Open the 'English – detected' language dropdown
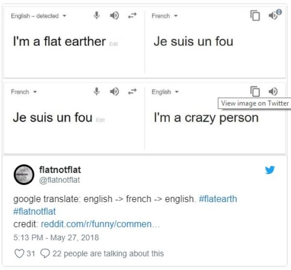This screenshot has width=291, height=270. [39, 16]
